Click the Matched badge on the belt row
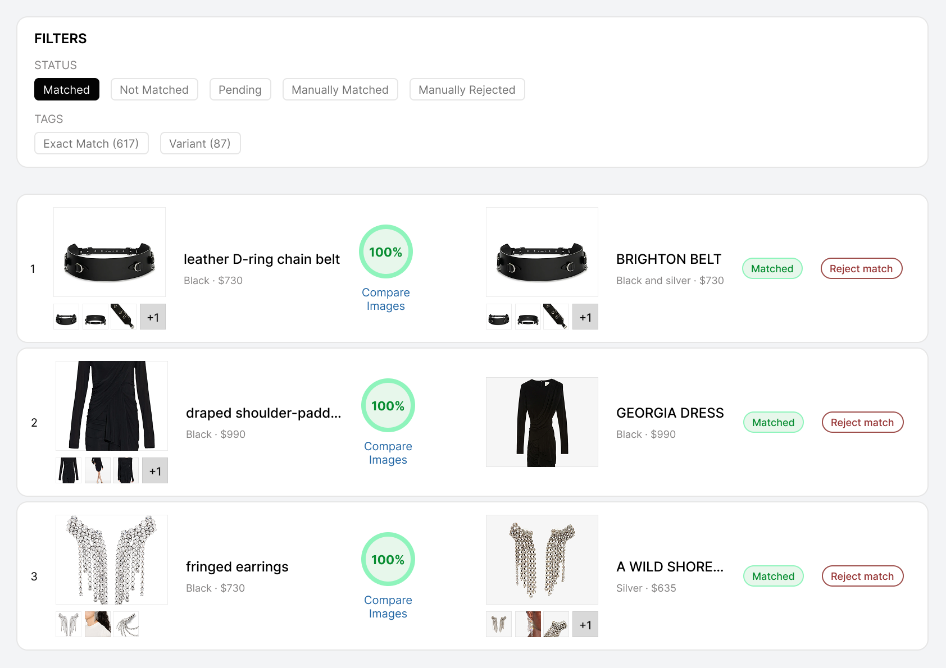 pyautogui.click(x=772, y=268)
